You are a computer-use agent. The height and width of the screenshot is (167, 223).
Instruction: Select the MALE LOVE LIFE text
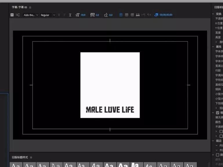(x=110, y=110)
